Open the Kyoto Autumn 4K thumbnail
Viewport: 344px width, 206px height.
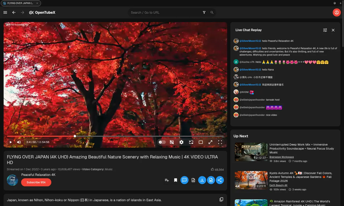pyautogui.click(x=251, y=180)
